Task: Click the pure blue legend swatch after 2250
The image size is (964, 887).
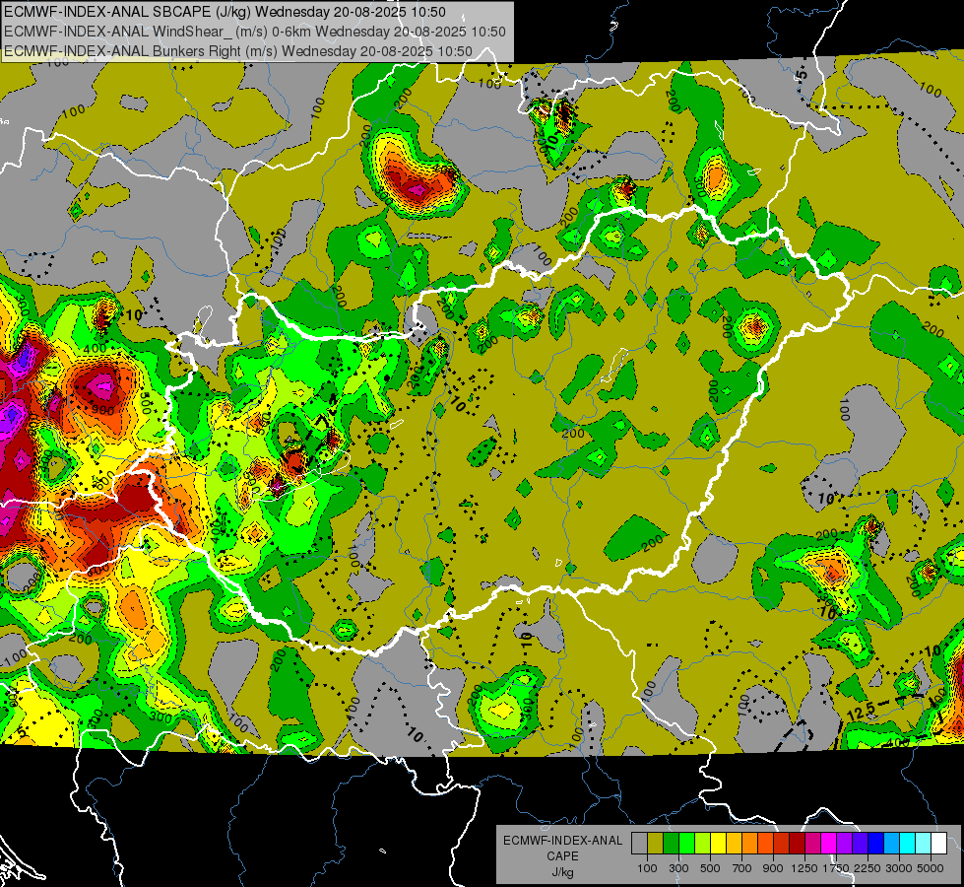Action: click(x=876, y=844)
